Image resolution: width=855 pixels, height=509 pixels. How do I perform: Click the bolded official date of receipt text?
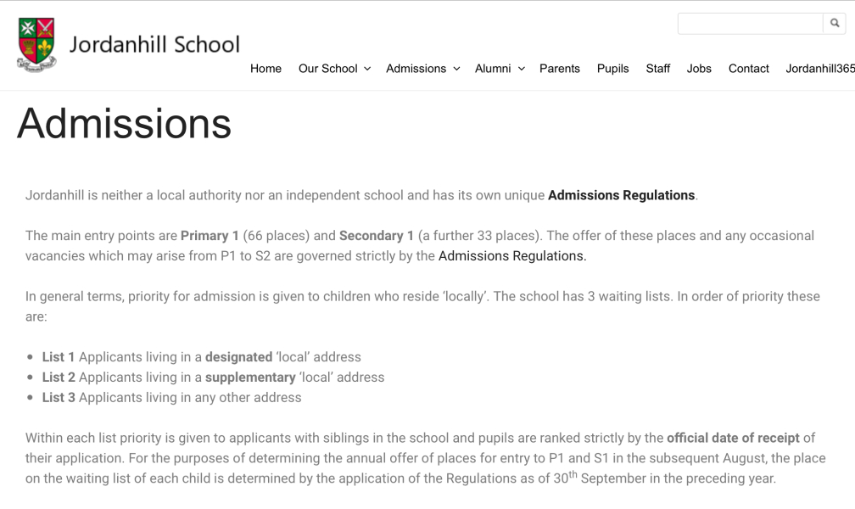tap(735, 437)
